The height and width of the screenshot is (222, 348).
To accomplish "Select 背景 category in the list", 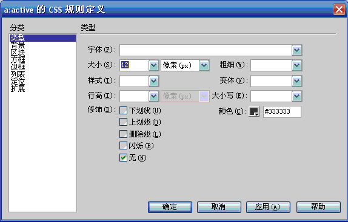I will pyautogui.click(x=18, y=45).
